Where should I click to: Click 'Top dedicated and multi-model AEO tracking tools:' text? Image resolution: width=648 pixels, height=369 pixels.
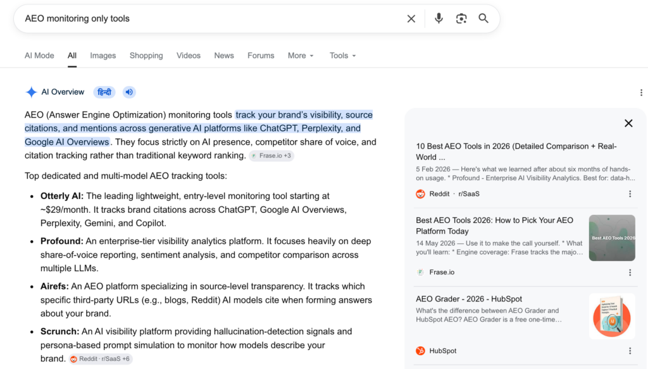click(x=126, y=176)
